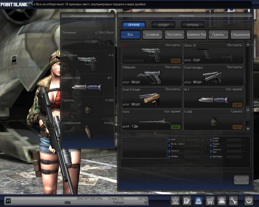
Task: Choose the Keris melee weapon
Action: click(x=151, y=119)
